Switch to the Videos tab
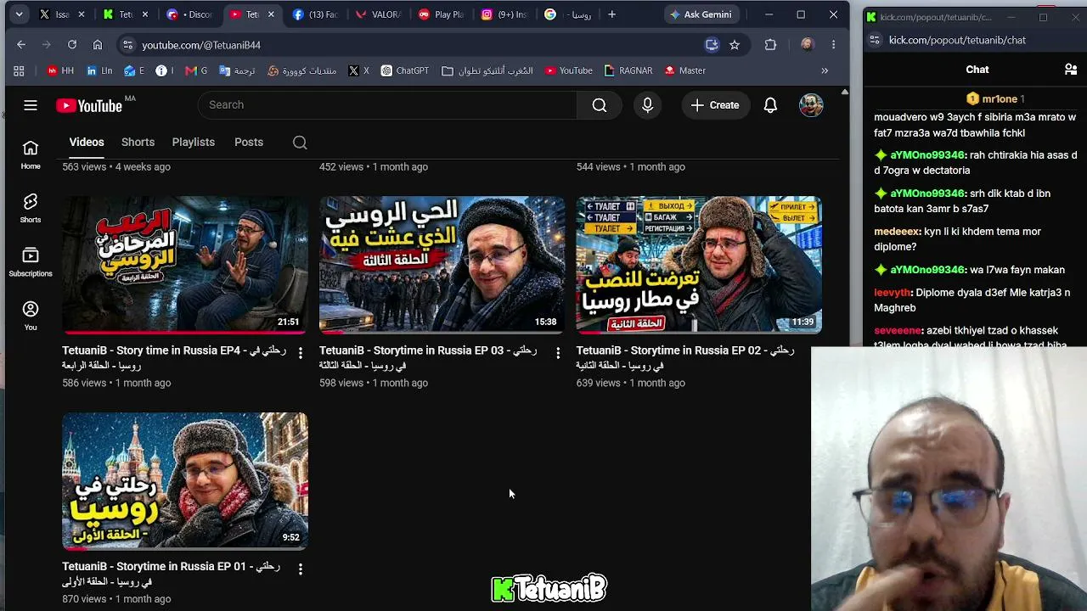This screenshot has height=611, width=1087. (x=87, y=142)
